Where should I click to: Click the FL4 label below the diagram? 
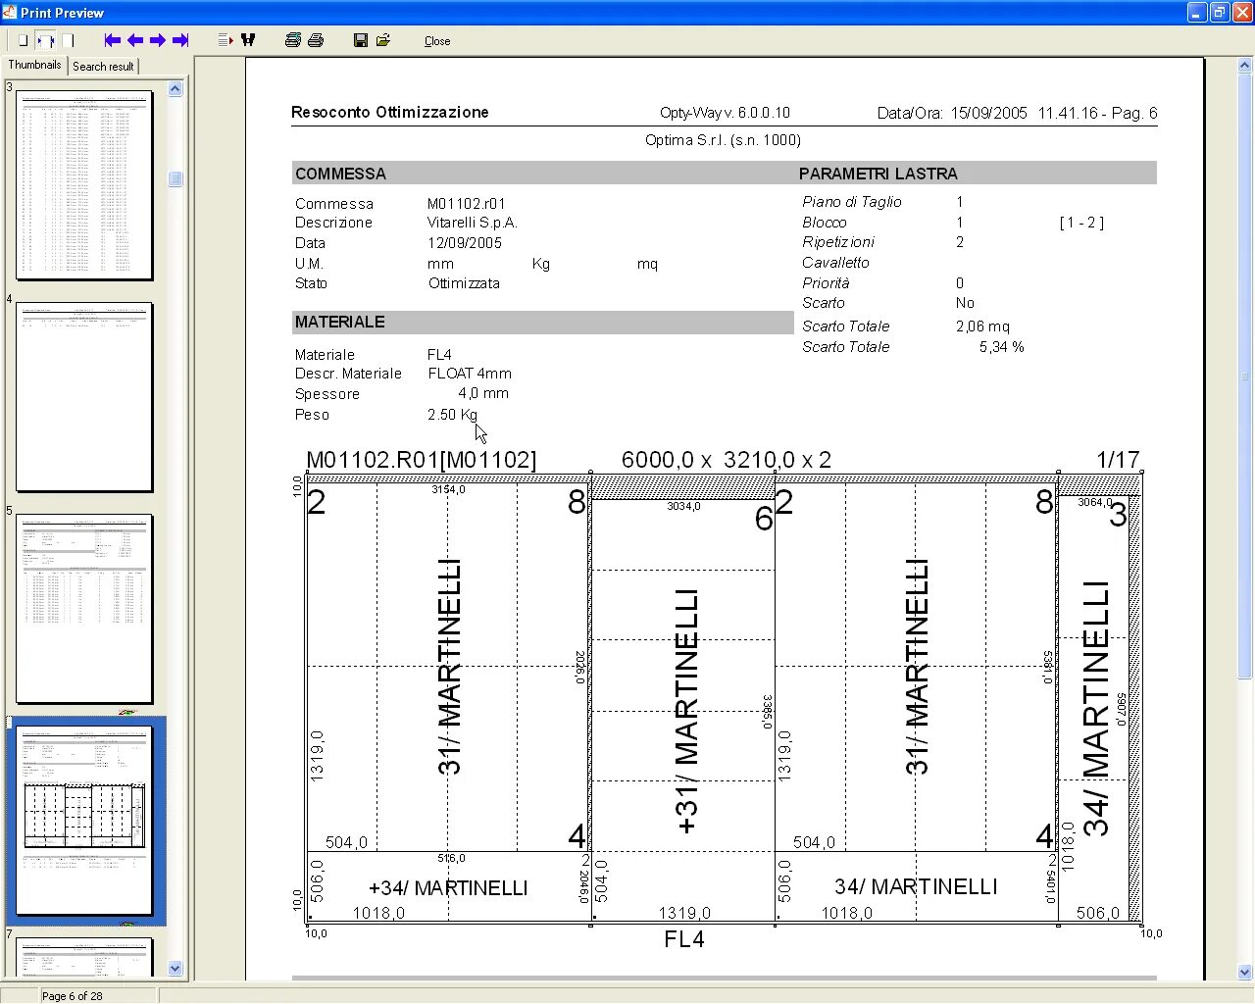click(683, 939)
